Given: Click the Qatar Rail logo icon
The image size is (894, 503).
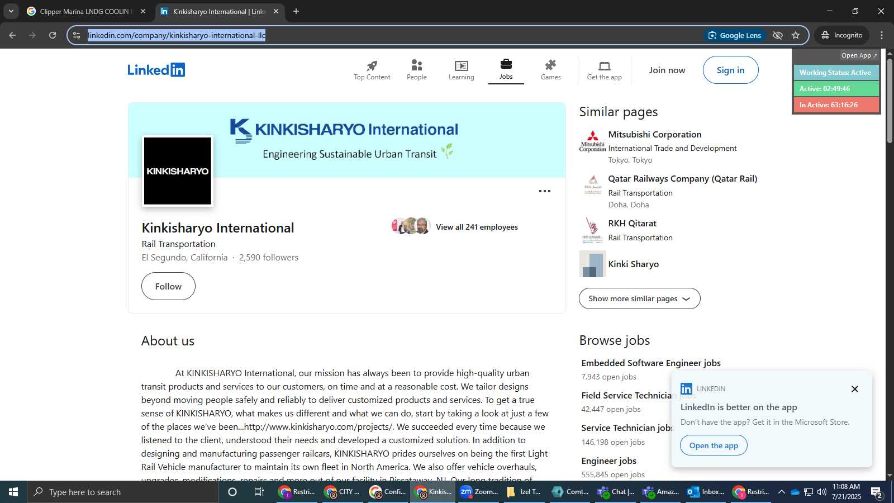Looking at the screenshot, I should tap(592, 185).
